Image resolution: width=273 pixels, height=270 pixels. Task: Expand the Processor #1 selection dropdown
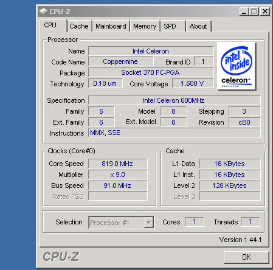pos(148,223)
